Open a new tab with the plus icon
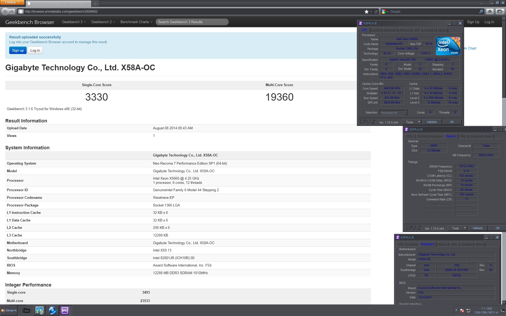This screenshot has width=506, height=316. 95,4
